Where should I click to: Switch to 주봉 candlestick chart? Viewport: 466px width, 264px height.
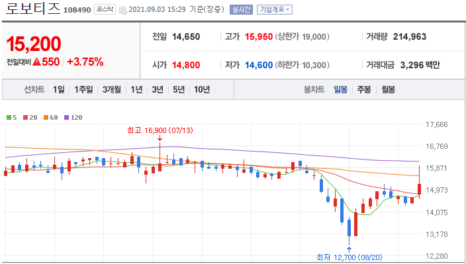tap(364, 89)
